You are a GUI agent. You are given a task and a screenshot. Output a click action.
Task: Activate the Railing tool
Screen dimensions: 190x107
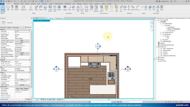pyautogui.click(x=65, y=8)
